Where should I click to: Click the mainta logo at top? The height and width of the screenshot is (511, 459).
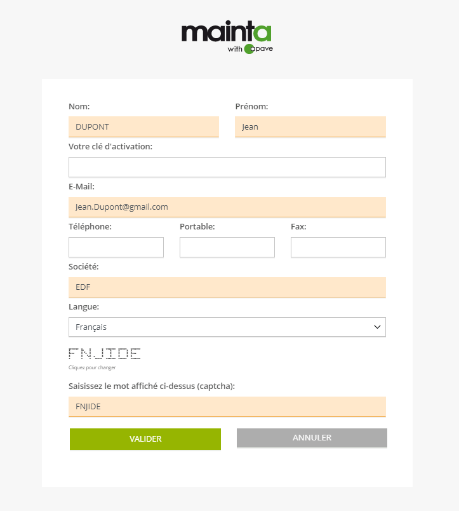(227, 37)
